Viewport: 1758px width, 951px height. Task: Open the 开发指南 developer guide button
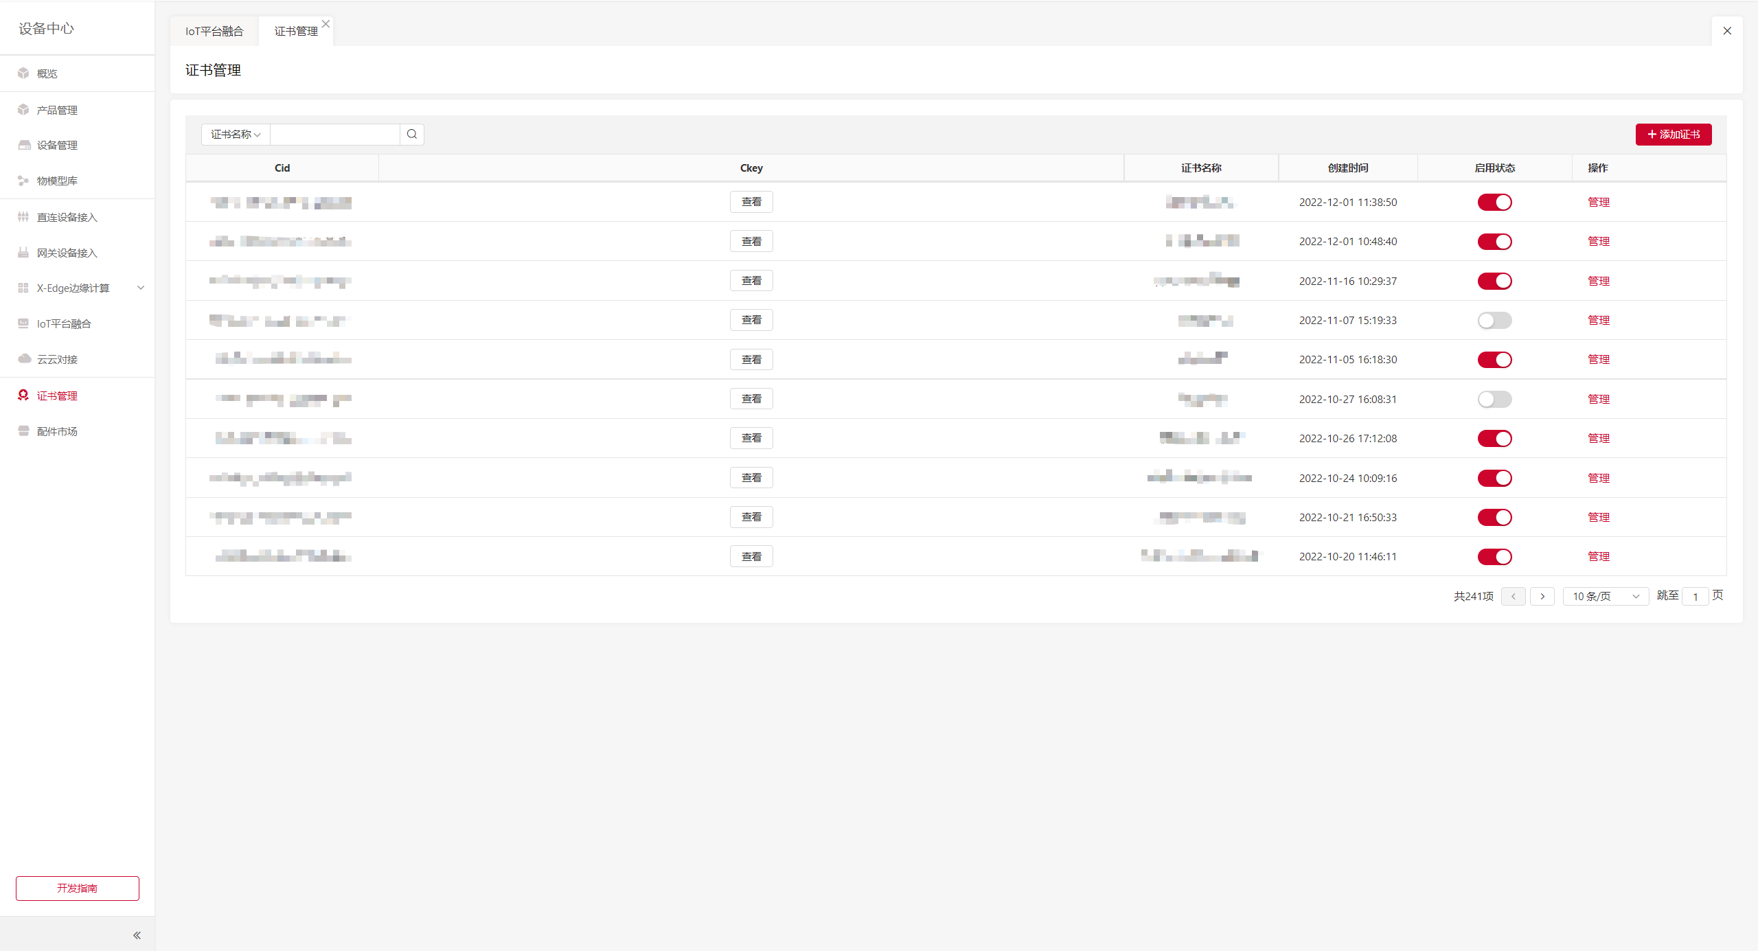(x=77, y=888)
